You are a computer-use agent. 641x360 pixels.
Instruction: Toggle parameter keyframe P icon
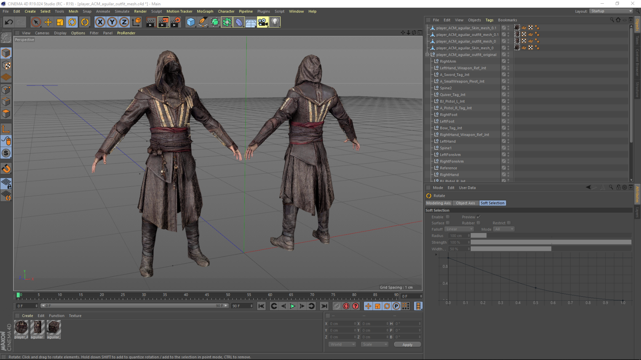[396, 306]
